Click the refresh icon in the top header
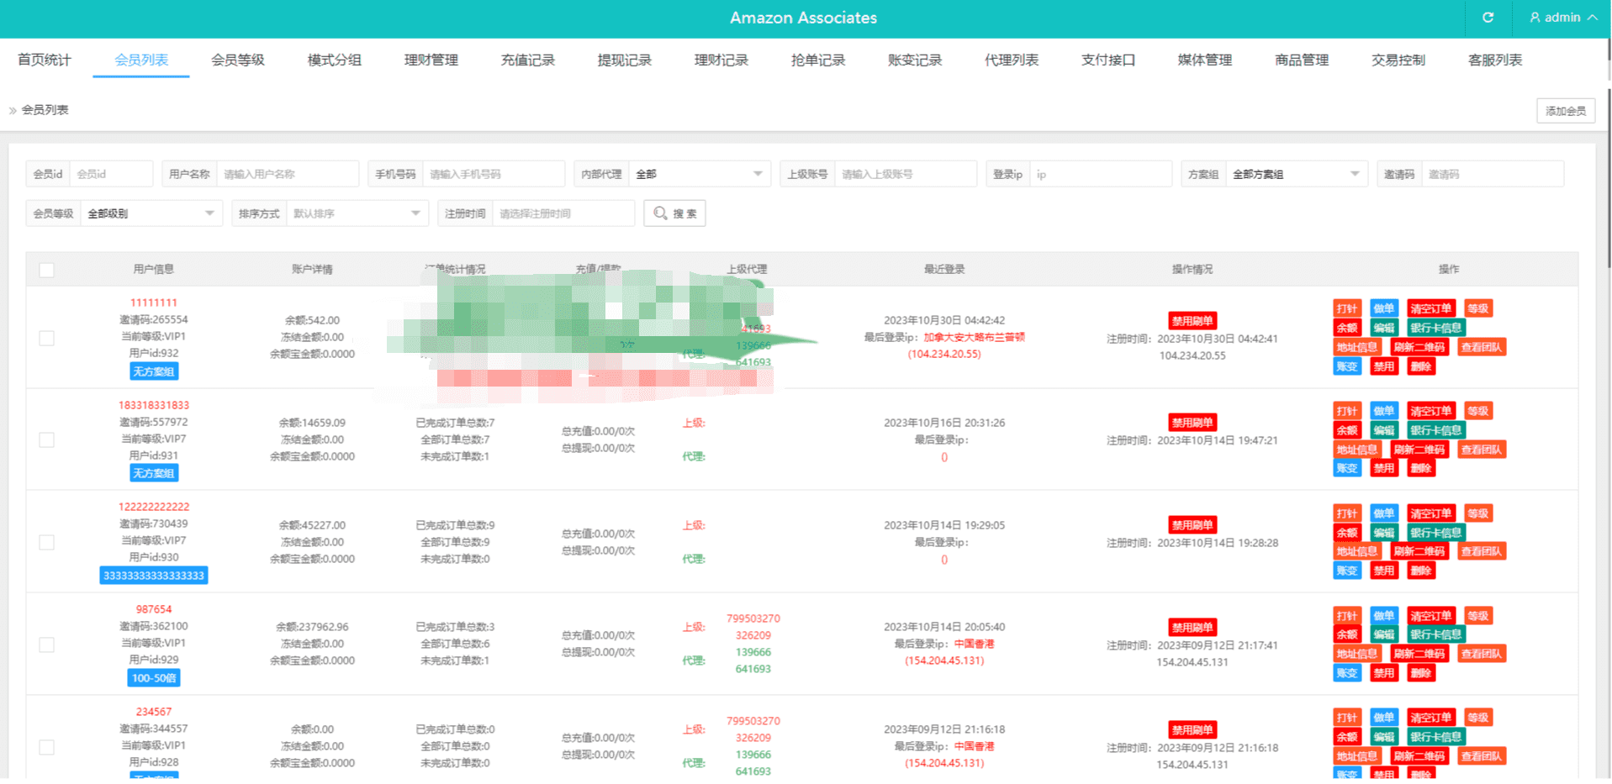The width and height of the screenshot is (1612, 784). [1488, 18]
